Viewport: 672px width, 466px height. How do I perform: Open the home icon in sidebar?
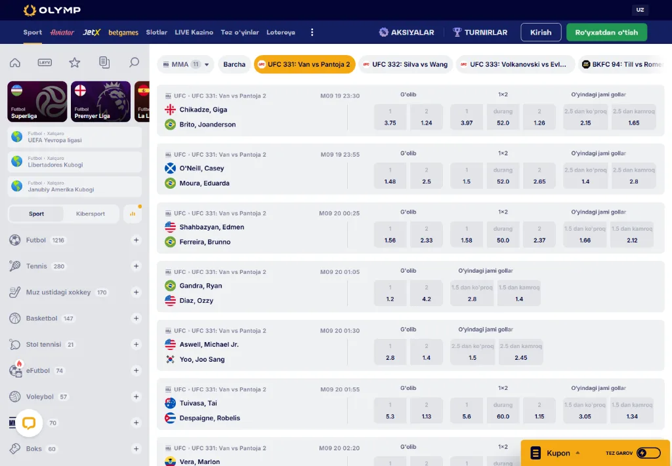tap(15, 62)
